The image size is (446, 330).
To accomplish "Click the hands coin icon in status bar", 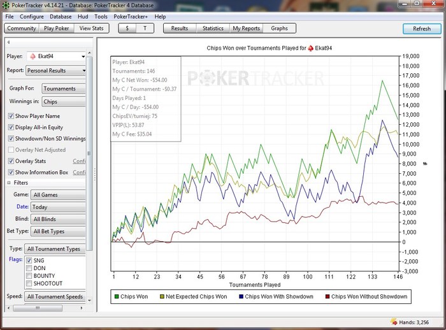I will 394,322.
